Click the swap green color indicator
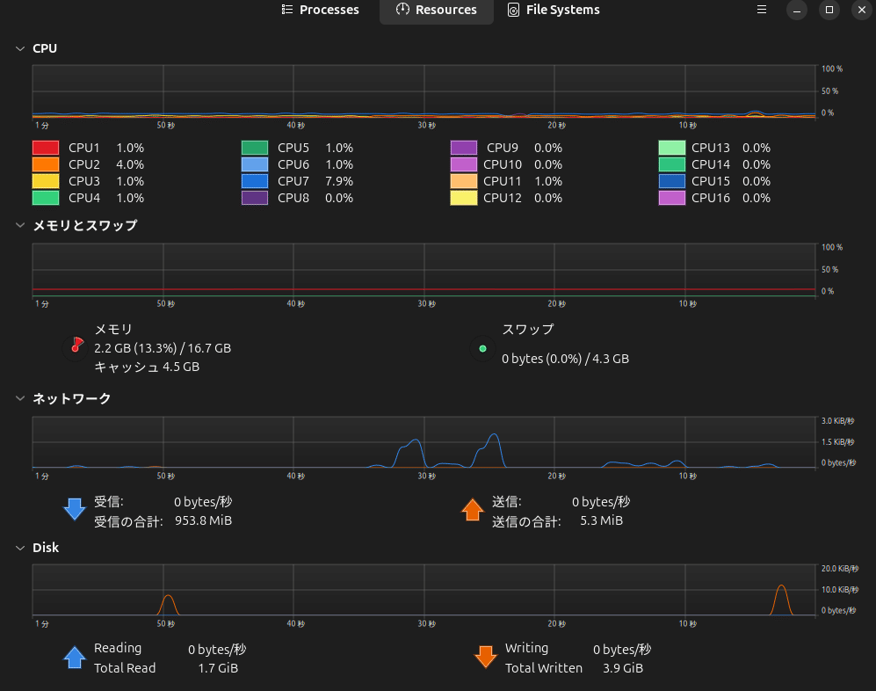The image size is (876, 691). tap(482, 348)
